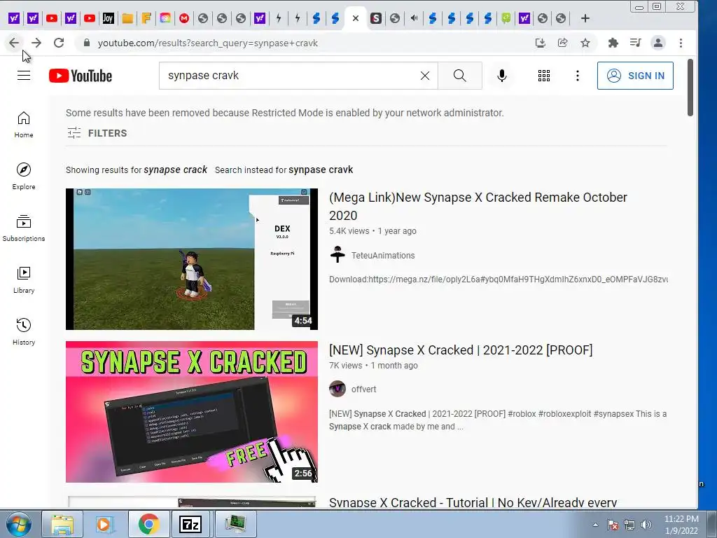This screenshot has height=538, width=717.
Task: Open a new browser tab
Action: pos(585,18)
